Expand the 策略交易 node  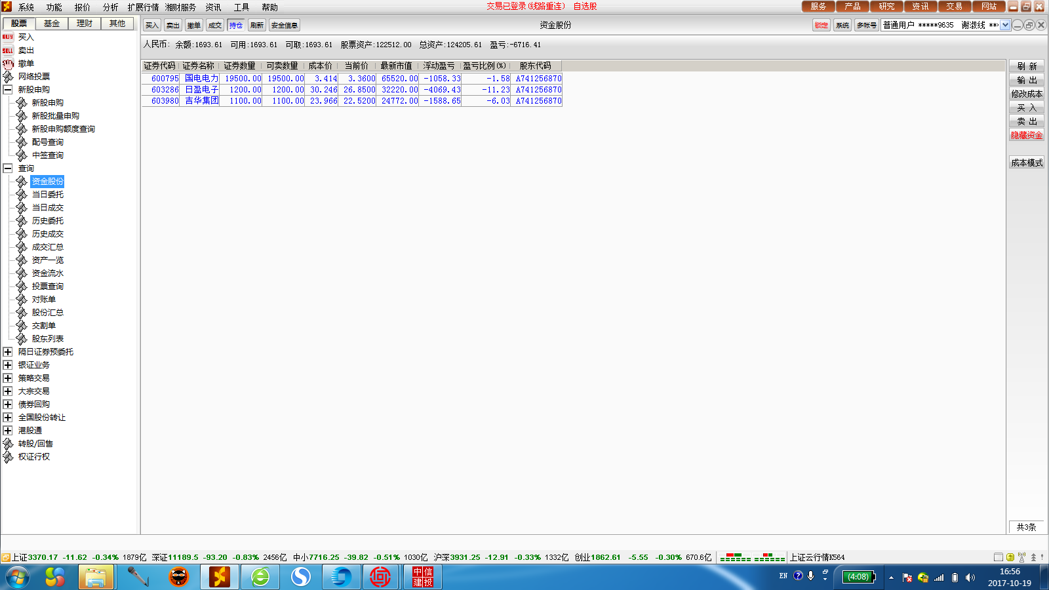(8, 378)
